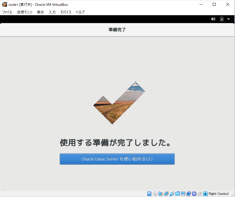Click the network adapters status icon

click(x=166, y=194)
